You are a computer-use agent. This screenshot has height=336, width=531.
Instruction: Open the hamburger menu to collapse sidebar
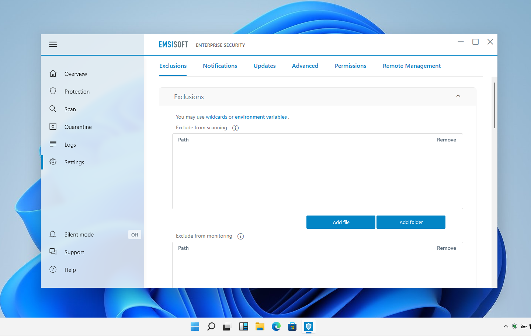[x=53, y=44]
